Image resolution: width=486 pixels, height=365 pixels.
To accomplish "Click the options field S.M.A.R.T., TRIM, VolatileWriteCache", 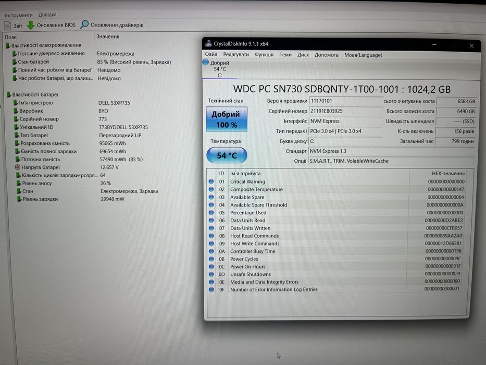I will [x=392, y=161].
